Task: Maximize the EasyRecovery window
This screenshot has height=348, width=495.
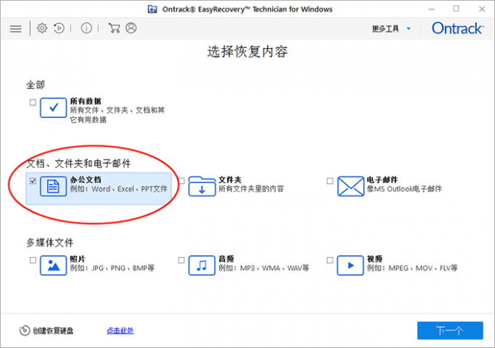Action: (x=456, y=9)
